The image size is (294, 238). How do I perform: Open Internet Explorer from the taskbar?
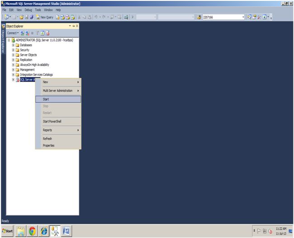click(x=44, y=231)
